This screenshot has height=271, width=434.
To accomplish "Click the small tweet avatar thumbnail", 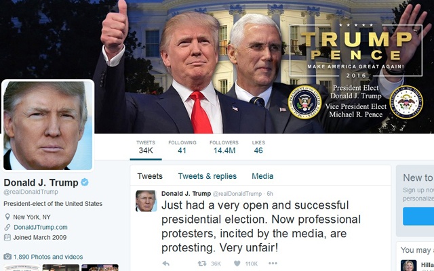I will click(146, 201).
